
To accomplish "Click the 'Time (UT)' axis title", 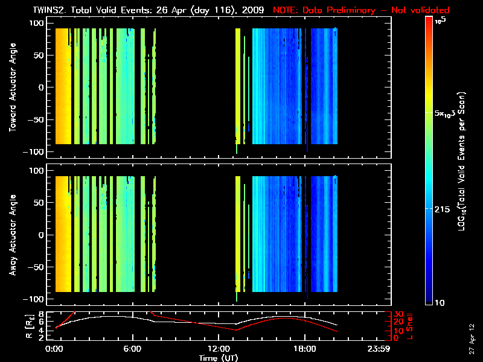I will [219, 358].
